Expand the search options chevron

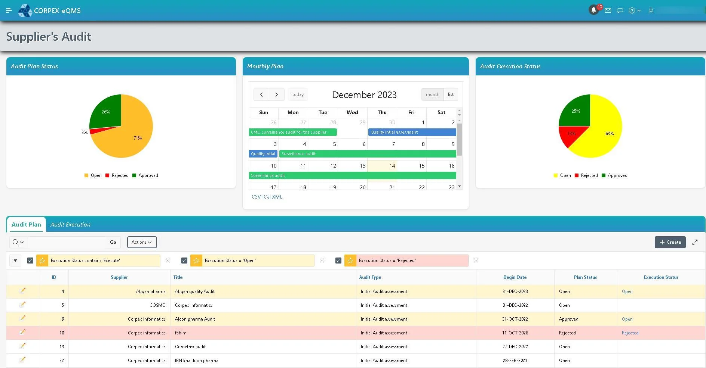[21, 242]
